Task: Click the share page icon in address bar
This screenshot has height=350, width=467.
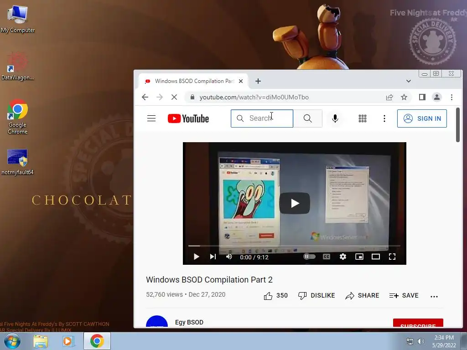Action: coord(389,98)
